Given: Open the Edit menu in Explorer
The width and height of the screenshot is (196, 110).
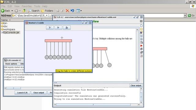Looking at the screenshot, I should click(x=9, y=6).
